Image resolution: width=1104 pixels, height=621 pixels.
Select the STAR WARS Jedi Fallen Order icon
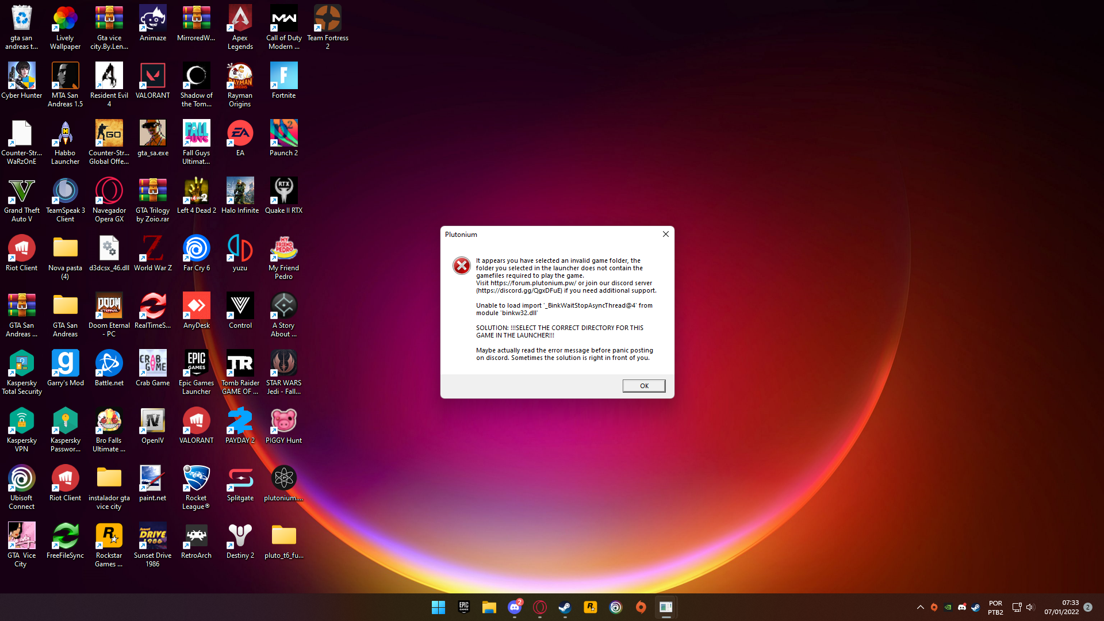(x=284, y=373)
